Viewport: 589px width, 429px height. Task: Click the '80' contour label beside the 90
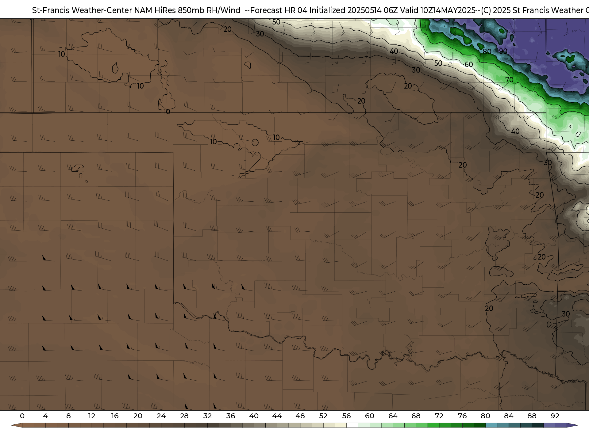point(487,51)
